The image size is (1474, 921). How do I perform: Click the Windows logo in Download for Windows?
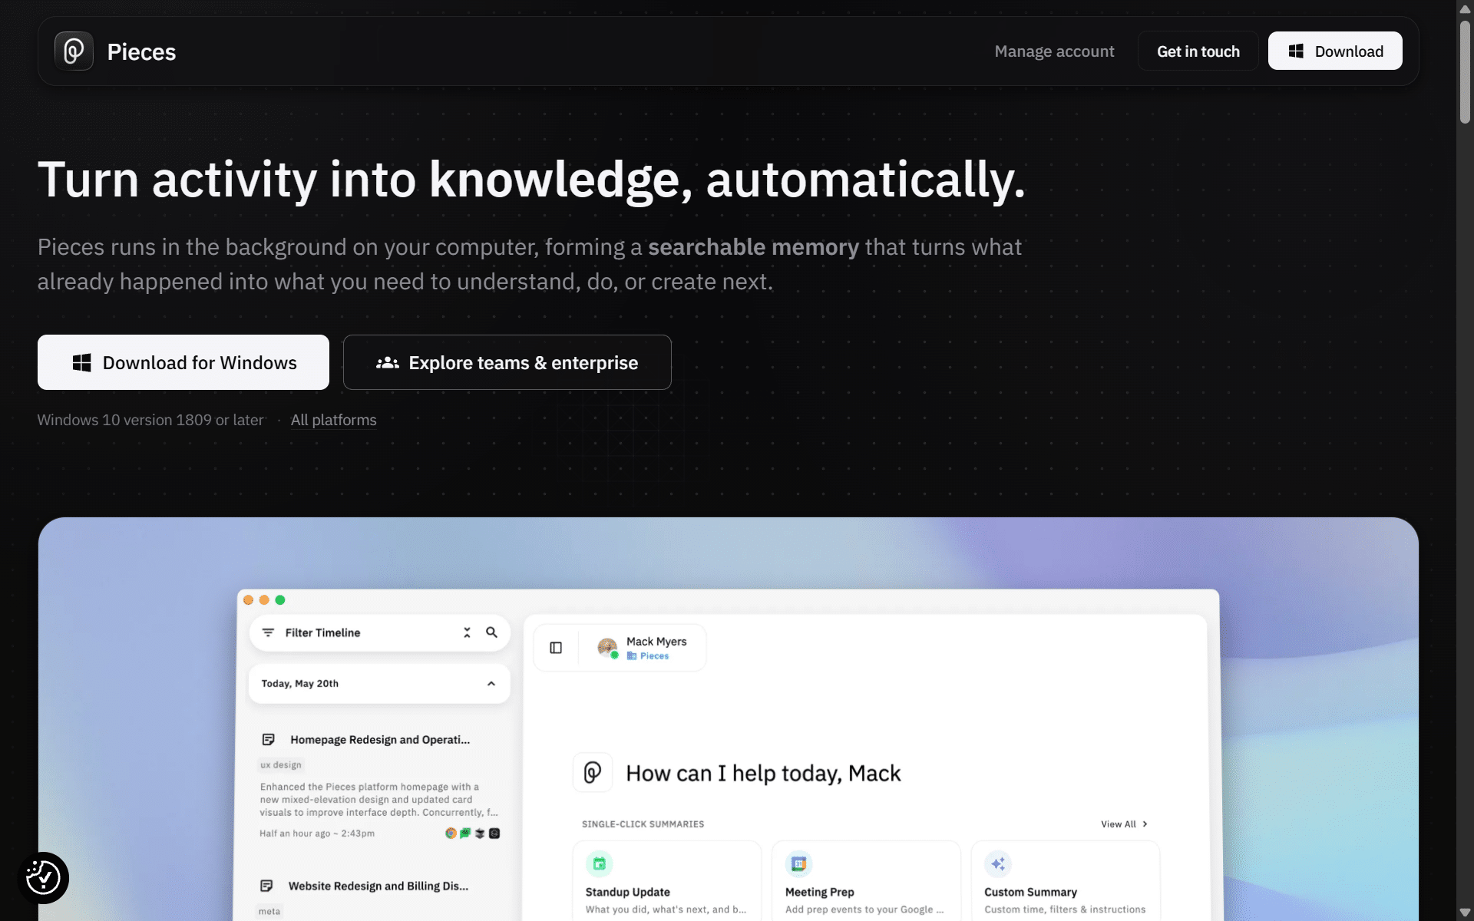point(82,362)
